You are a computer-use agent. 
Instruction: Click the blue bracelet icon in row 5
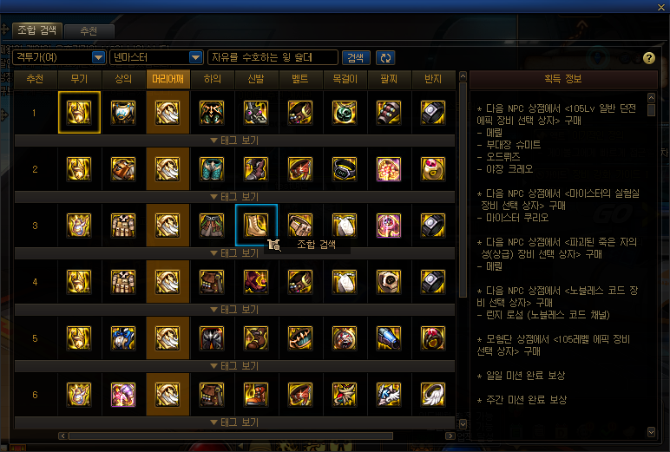click(x=389, y=338)
